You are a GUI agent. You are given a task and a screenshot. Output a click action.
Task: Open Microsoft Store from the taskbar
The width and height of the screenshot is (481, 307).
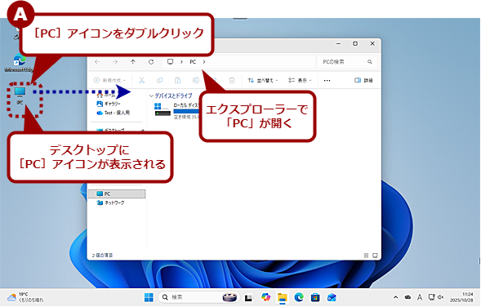315,297
